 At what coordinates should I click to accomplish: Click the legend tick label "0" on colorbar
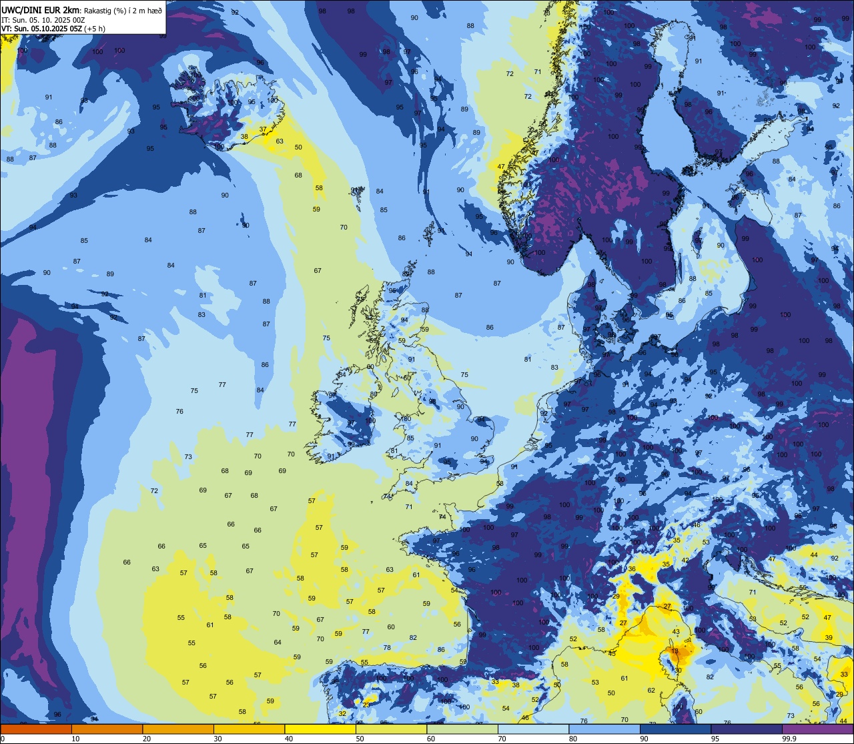pyautogui.click(x=3, y=739)
